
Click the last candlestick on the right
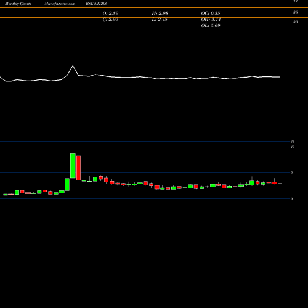click(x=280, y=184)
